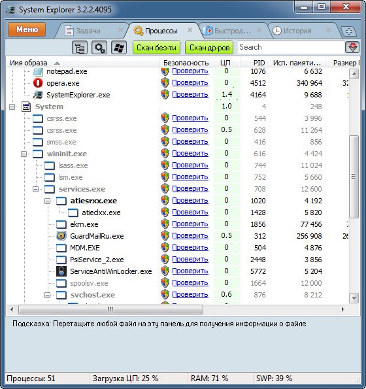Toggle the Windows system processes icon

(119, 47)
